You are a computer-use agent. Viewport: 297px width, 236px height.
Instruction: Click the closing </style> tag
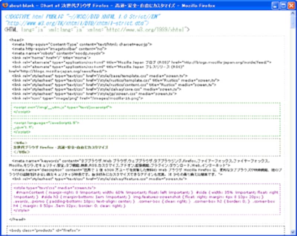(22, 210)
